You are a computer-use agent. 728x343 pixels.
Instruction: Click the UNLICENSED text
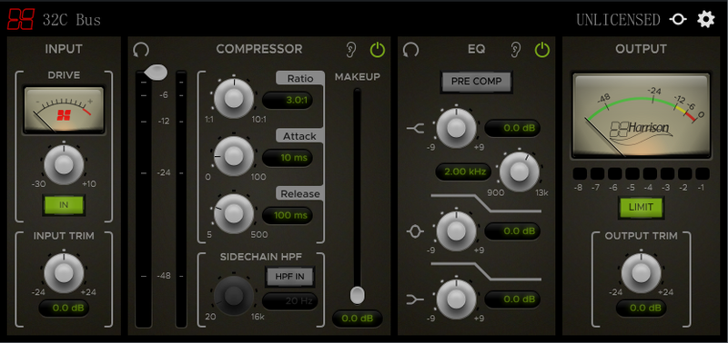pyautogui.click(x=618, y=20)
